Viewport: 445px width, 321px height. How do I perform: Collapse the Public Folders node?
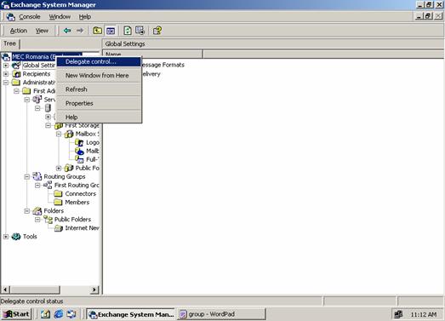(37, 220)
